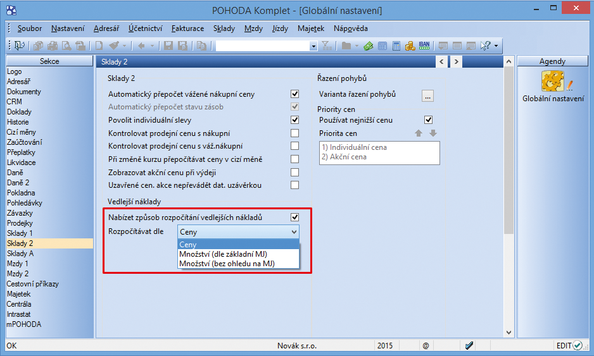Collapse the Rozpočítávat dle combo box
Viewport: 594px width, 356px height.
pyautogui.click(x=294, y=232)
